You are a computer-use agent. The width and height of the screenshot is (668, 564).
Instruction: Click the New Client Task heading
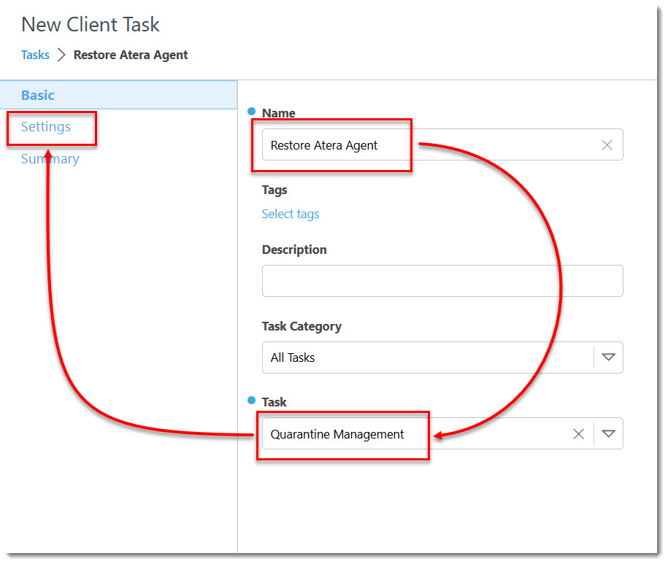pyautogui.click(x=91, y=24)
